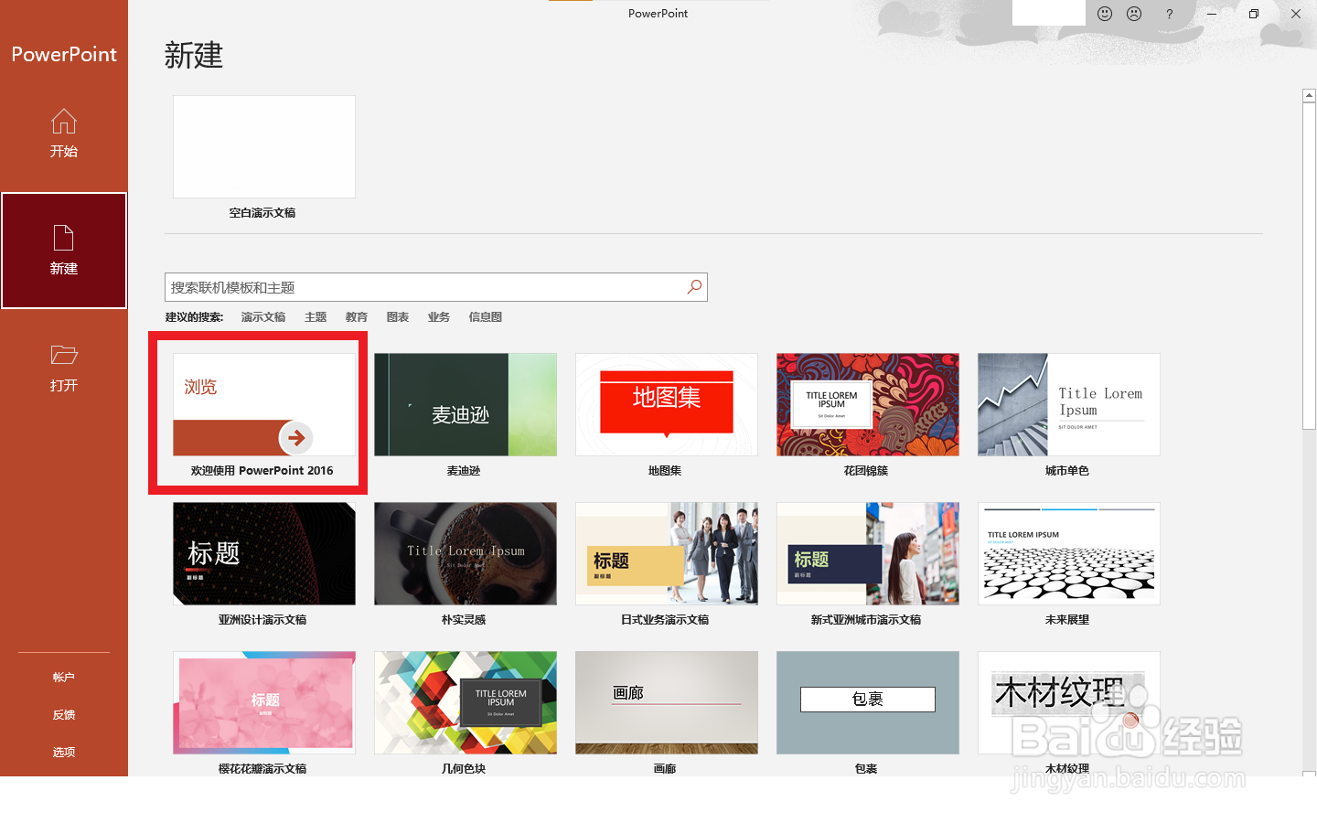Send a frown feedback face icon
The image size is (1317, 823).
1134,14
